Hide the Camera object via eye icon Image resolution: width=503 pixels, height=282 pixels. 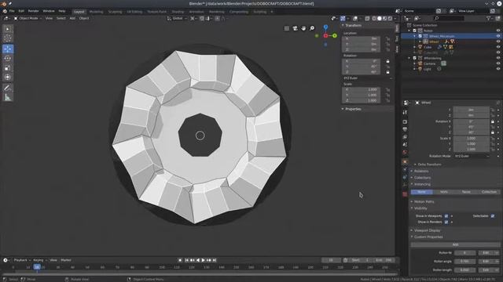point(498,63)
